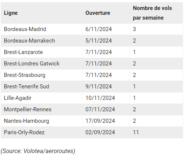Select the Brest-Londres Gatwick cell
The image size is (186, 159).
coord(41,64)
